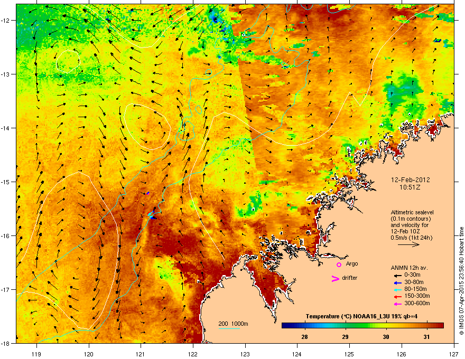This screenshot has width=465, height=359.
Task: Click the magenta 300-600m arrow legend symbol
Action: (x=398, y=304)
